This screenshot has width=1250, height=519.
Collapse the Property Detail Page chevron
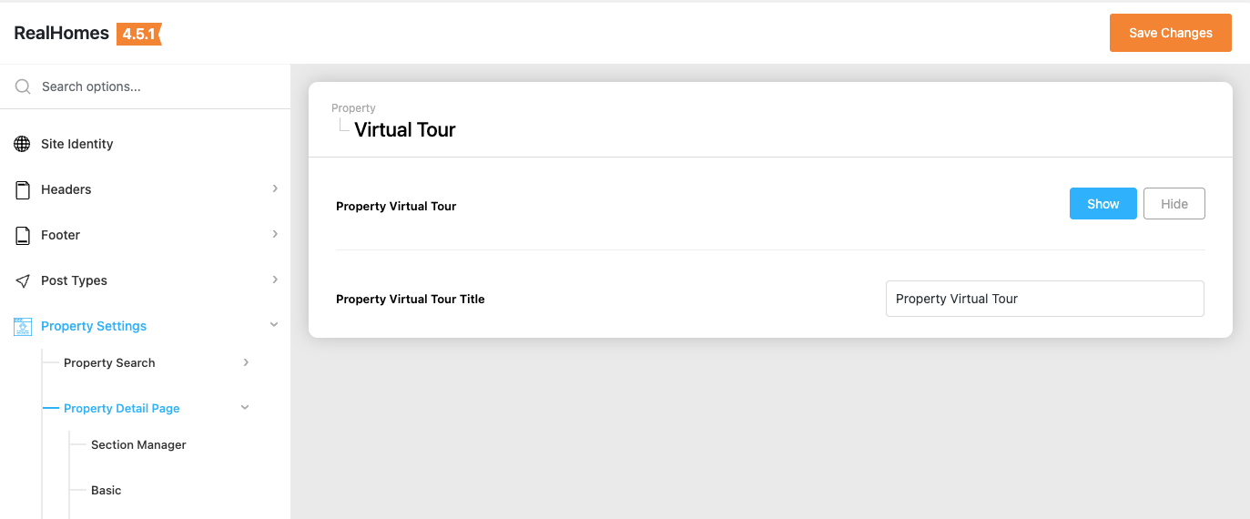click(245, 408)
